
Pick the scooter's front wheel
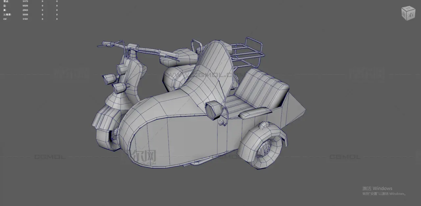coord(107,138)
